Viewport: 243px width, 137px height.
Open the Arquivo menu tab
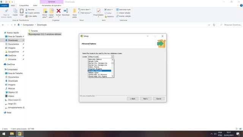[4, 5]
